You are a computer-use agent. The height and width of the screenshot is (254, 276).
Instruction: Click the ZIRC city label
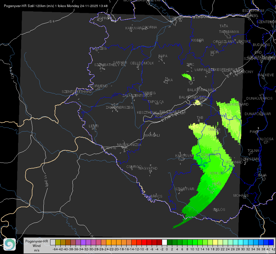190,65
